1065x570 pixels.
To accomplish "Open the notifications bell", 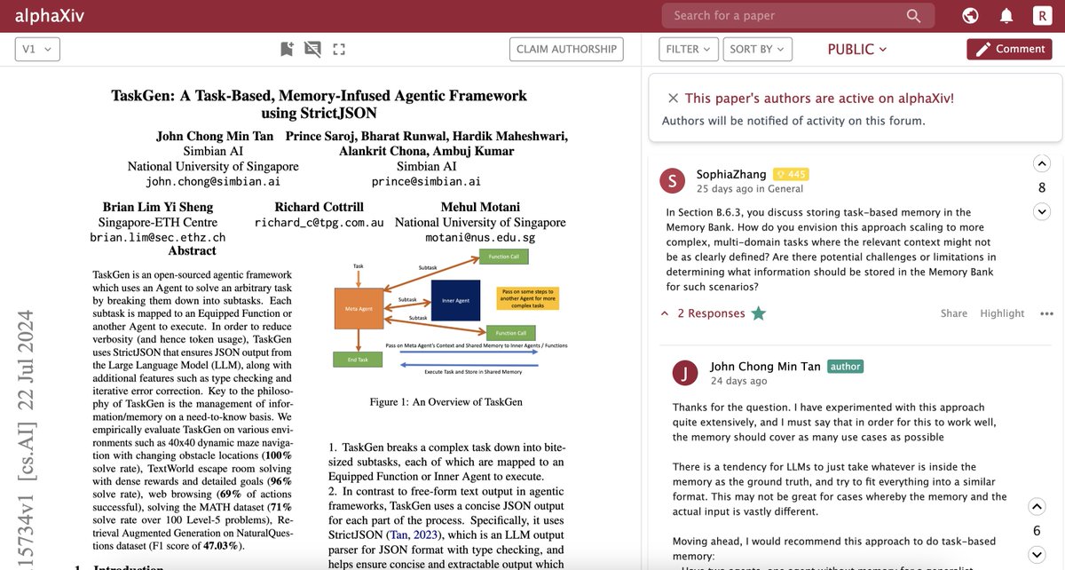I will click(1006, 16).
